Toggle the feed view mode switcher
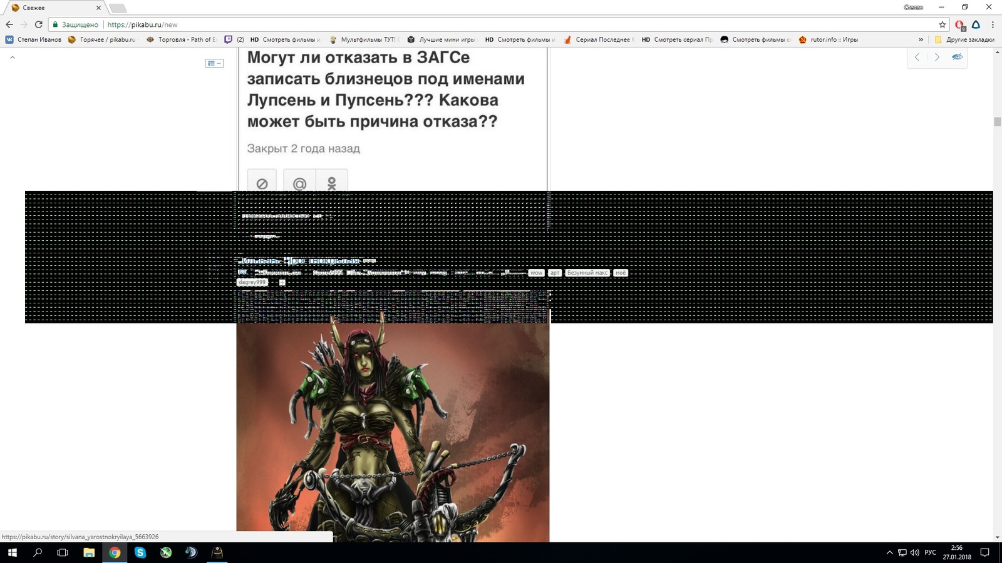The image size is (1002, 563). [x=214, y=63]
